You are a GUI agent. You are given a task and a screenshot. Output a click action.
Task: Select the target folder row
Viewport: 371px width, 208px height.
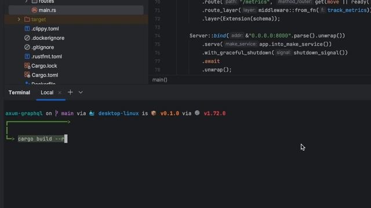tap(76, 19)
